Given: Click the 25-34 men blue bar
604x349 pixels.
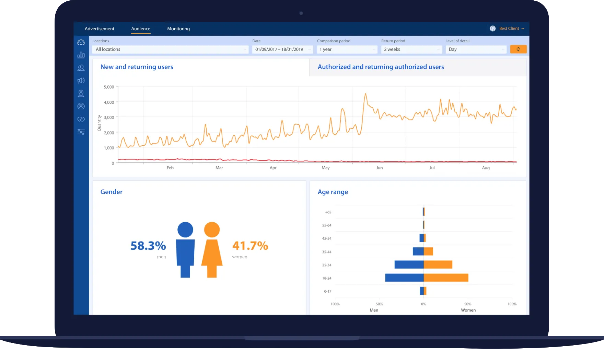Looking at the screenshot, I should click(x=409, y=264).
